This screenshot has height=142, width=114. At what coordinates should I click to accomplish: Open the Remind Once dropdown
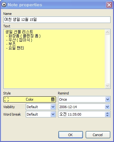107,99
